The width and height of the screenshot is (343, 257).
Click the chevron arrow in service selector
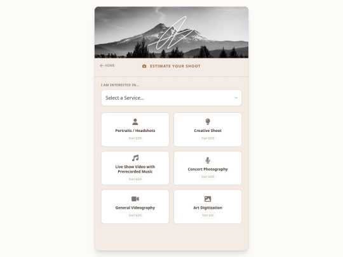[236, 98]
